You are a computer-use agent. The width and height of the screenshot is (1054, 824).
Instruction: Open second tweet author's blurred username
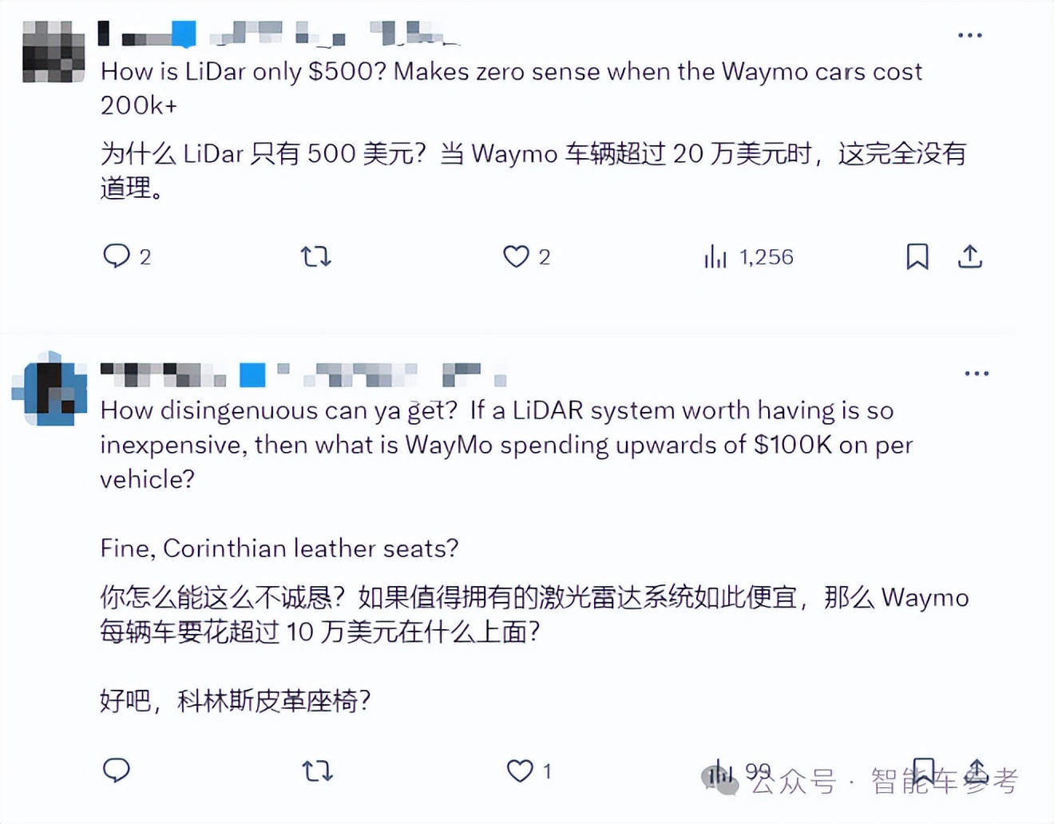[303, 374]
